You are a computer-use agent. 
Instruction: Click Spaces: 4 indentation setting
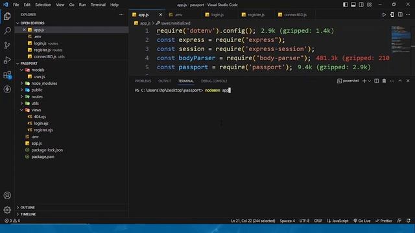pos(287,221)
